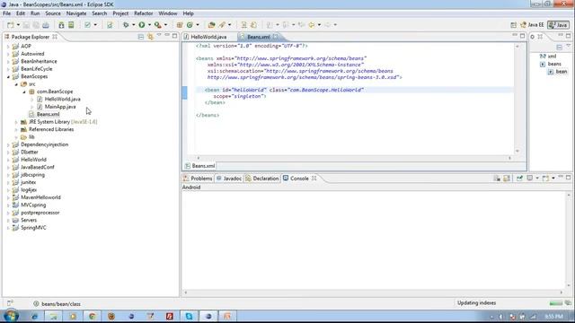Toggle Pin Console icon
The width and height of the screenshot is (575, 323).
pyautogui.click(x=519, y=179)
